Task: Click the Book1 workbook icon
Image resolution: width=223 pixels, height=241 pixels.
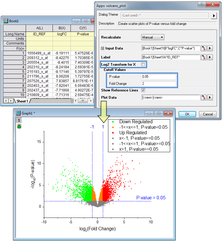Action: 6,21
